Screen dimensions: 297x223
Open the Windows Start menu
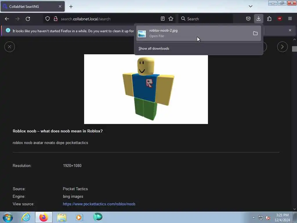(x=8, y=217)
